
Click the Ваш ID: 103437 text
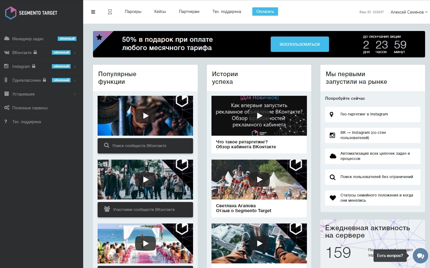click(x=372, y=12)
